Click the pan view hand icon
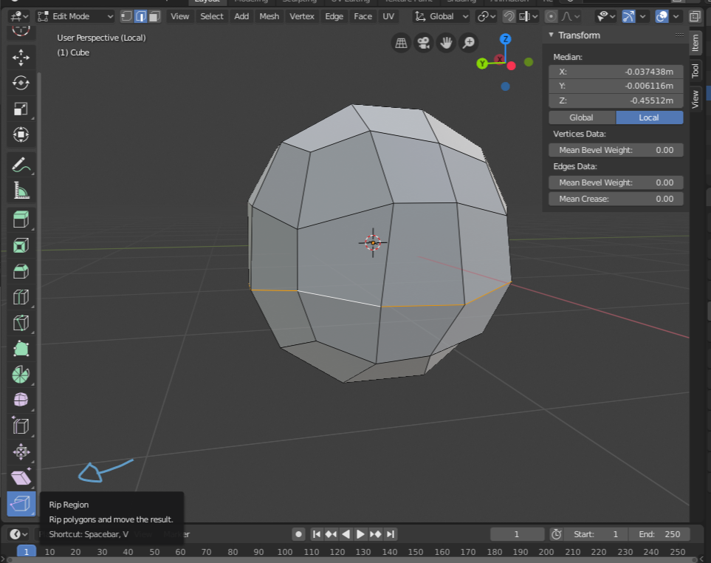The height and width of the screenshot is (563, 711). click(446, 43)
